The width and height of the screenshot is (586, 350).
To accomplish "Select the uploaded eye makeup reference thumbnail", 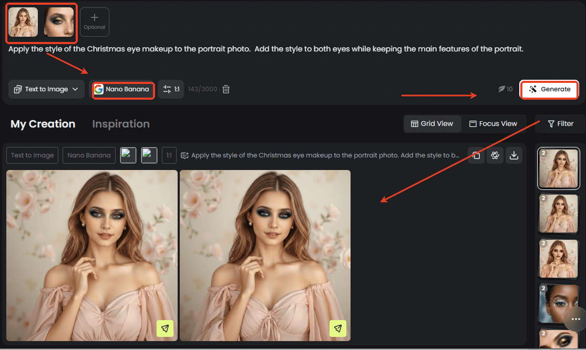I will 59,22.
